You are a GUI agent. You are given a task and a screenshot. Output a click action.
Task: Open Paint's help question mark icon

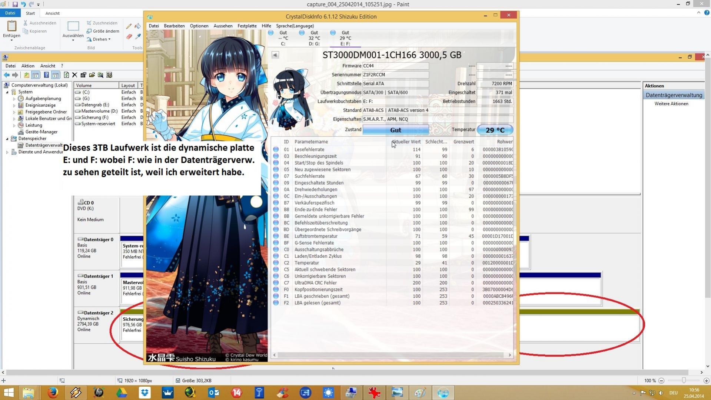coord(707,13)
